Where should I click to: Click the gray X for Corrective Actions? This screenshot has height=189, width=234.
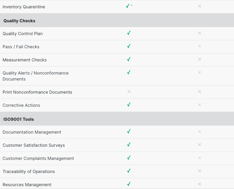[x=199, y=105]
